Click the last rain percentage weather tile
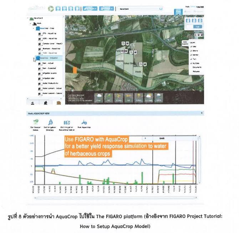The height and width of the screenshot is (233, 239). (159, 98)
